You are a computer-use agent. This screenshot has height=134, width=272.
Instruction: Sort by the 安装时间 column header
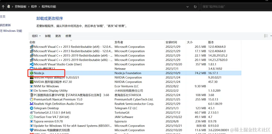[x=171, y=42]
